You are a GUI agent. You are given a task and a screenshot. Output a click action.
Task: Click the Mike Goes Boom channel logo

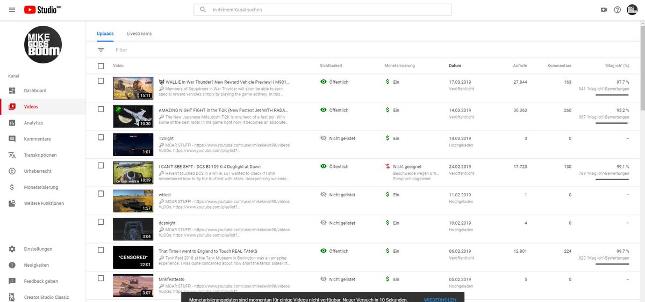coord(43,45)
